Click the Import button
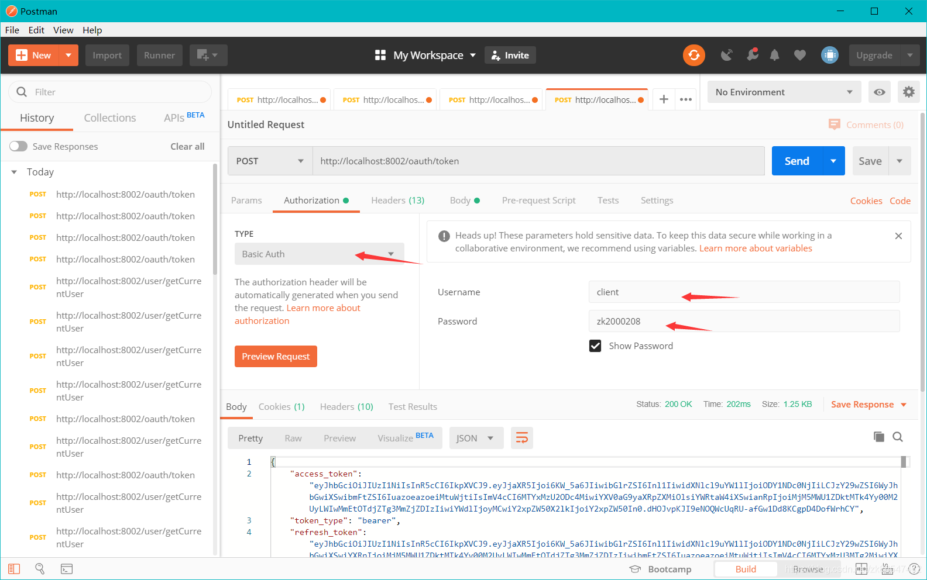927x580 pixels. coord(107,55)
